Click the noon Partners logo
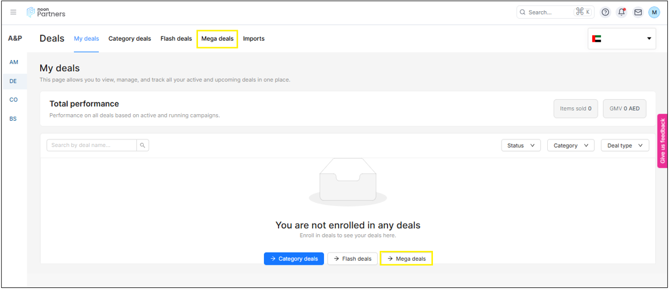669x289 pixels. coord(46,12)
